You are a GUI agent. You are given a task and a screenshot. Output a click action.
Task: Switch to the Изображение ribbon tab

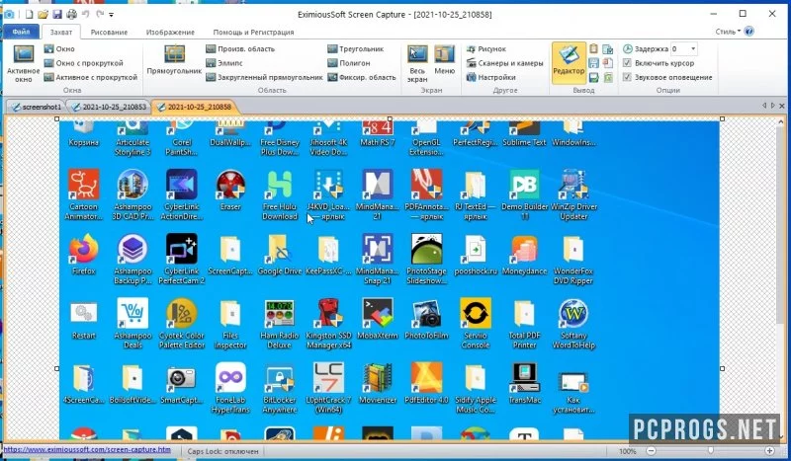pyautogui.click(x=170, y=32)
